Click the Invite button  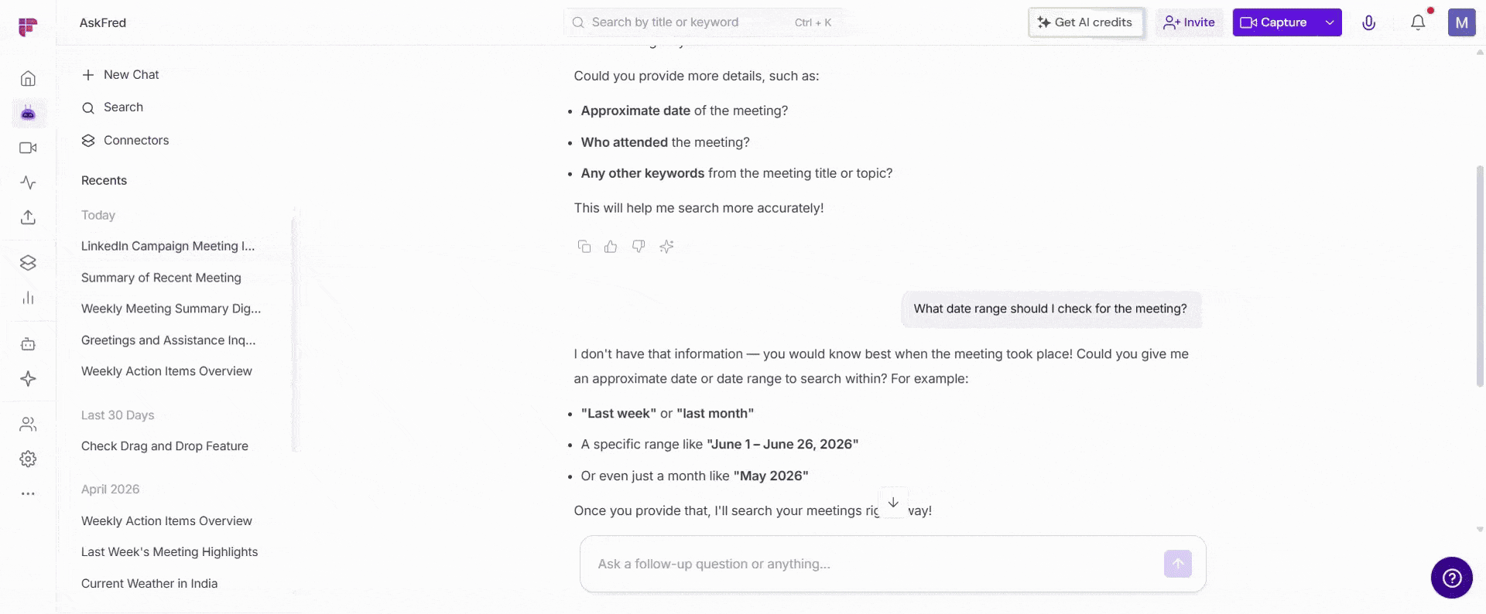tap(1190, 22)
